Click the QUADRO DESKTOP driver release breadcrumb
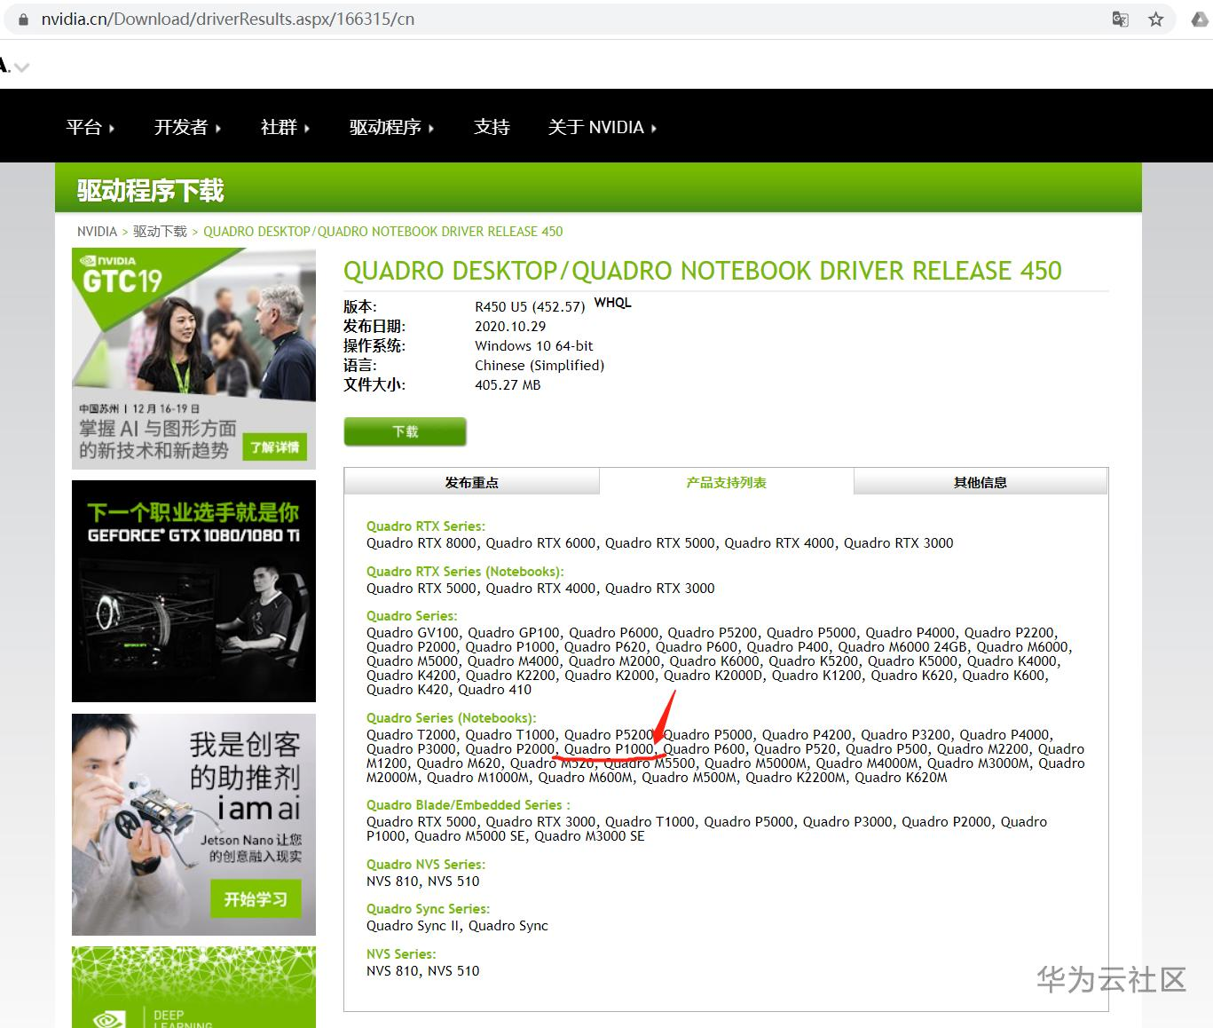 (383, 232)
